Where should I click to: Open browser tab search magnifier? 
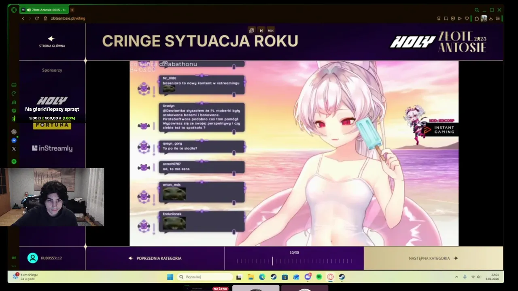coord(477,10)
